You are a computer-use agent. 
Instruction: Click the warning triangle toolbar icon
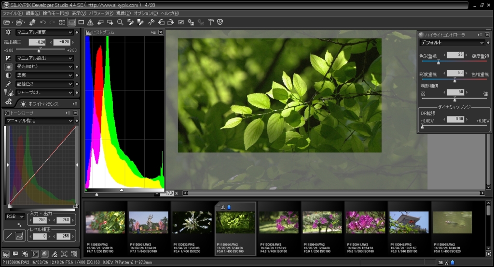tap(90, 22)
